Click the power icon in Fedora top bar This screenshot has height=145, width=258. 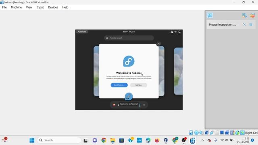point(179,32)
